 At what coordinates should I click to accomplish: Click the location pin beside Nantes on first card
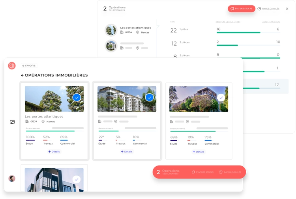point(43,121)
